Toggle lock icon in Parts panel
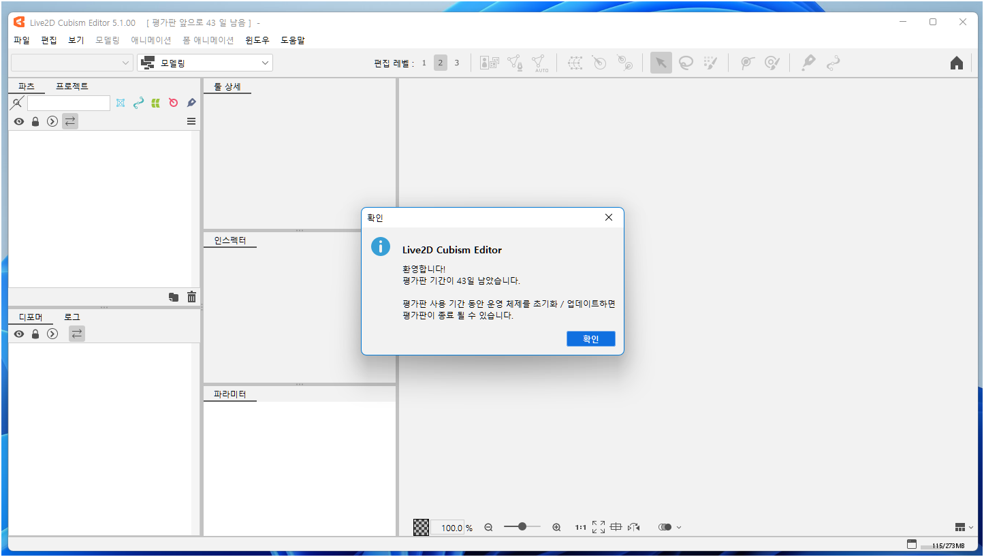 point(35,122)
